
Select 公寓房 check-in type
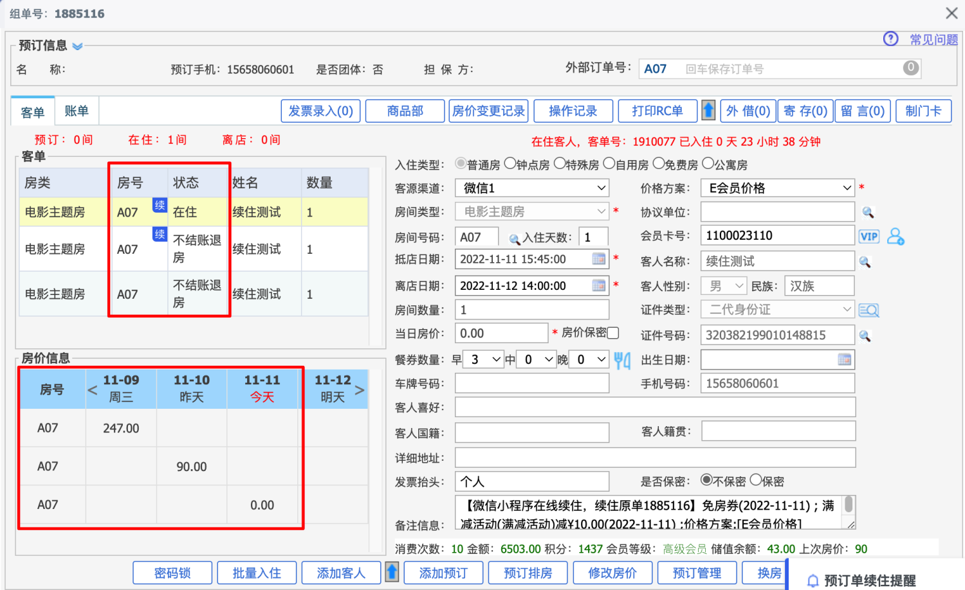(708, 163)
